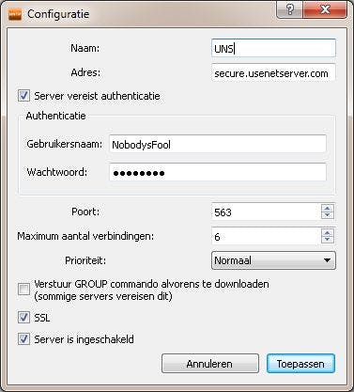Click the Toepassen button
The width and height of the screenshot is (354, 392).
300,364
